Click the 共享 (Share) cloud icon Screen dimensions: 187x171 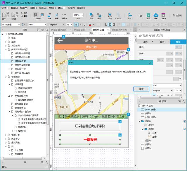tap(156, 15)
